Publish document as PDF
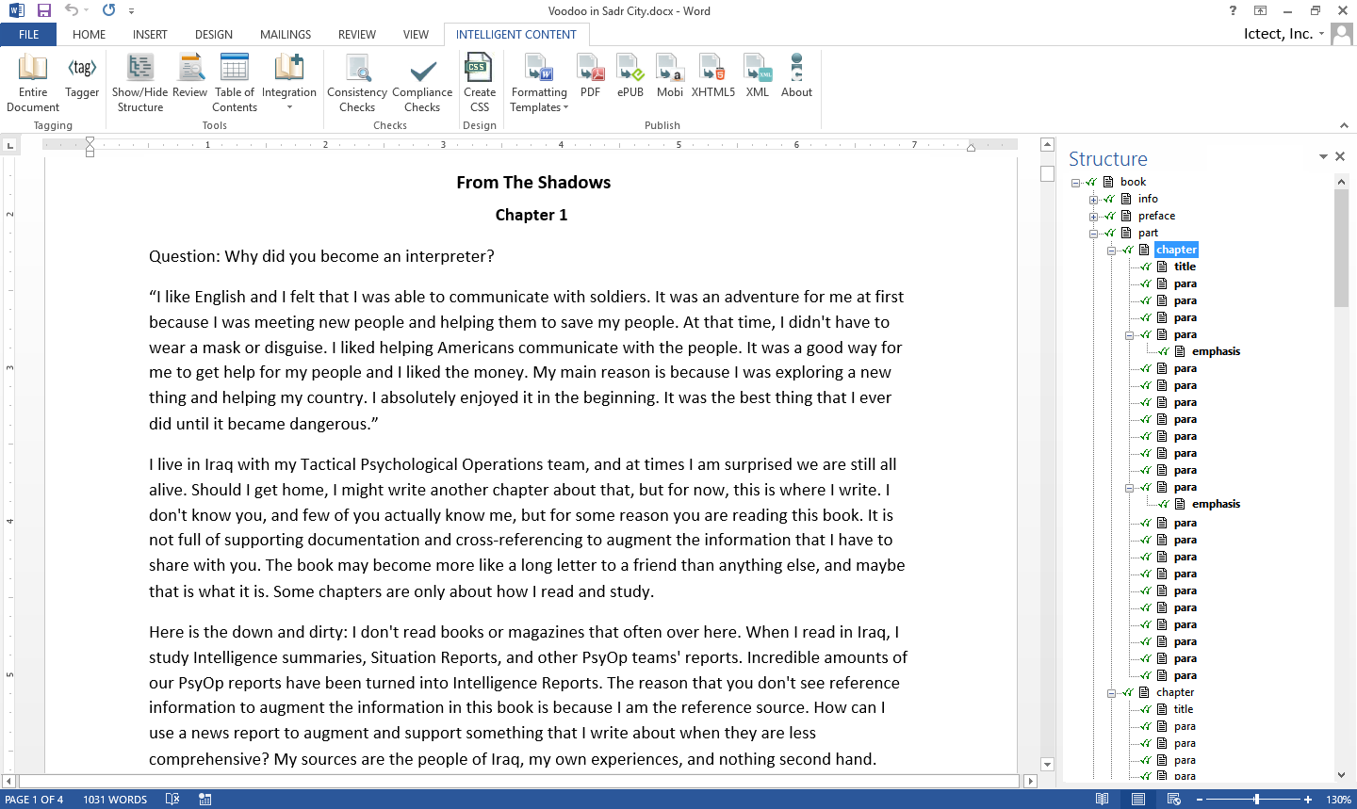 591,77
